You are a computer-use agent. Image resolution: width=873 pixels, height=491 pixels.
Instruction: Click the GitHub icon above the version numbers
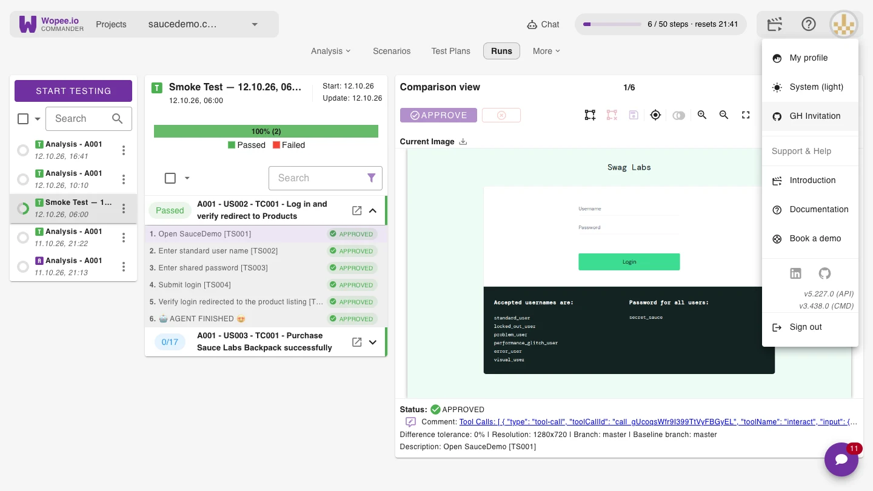click(824, 273)
